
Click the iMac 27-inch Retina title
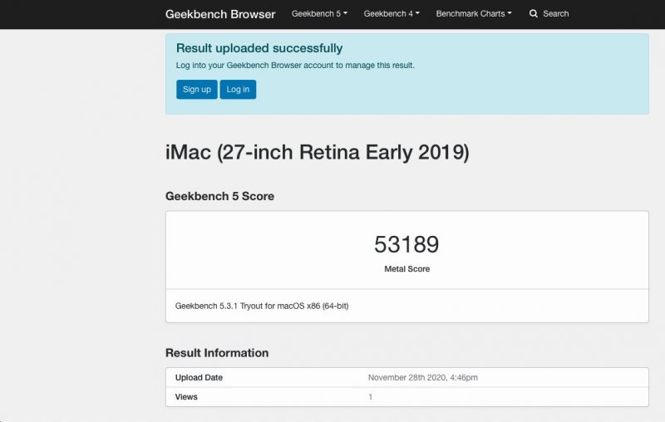coord(318,153)
